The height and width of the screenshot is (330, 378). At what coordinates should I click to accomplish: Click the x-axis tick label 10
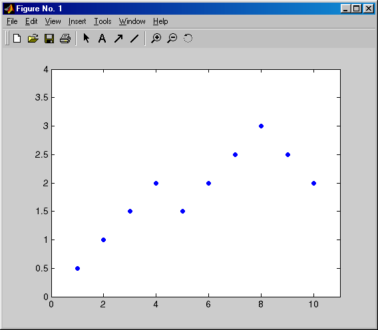pos(313,305)
